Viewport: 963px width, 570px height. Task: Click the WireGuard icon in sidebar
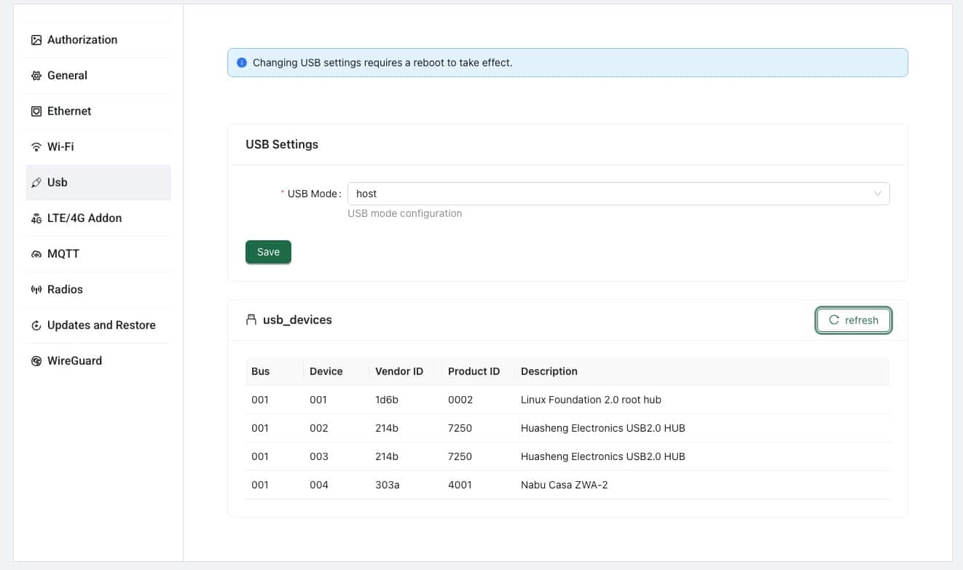pos(36,361)
